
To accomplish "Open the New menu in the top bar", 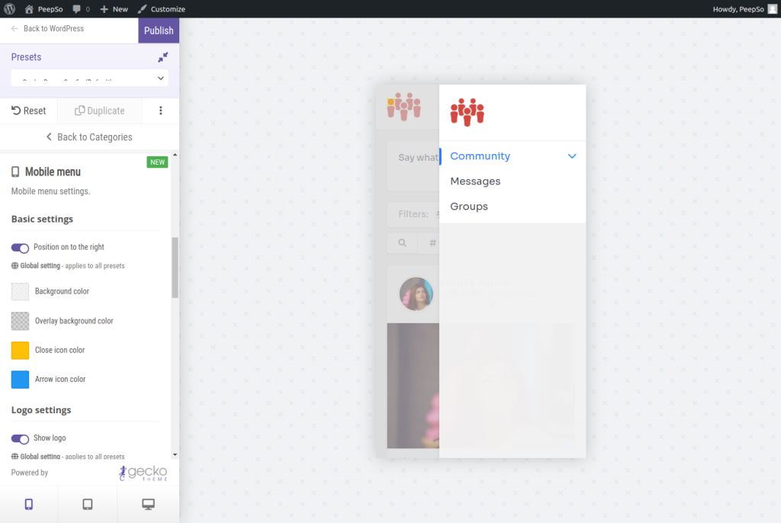I will tap(114, 8).
